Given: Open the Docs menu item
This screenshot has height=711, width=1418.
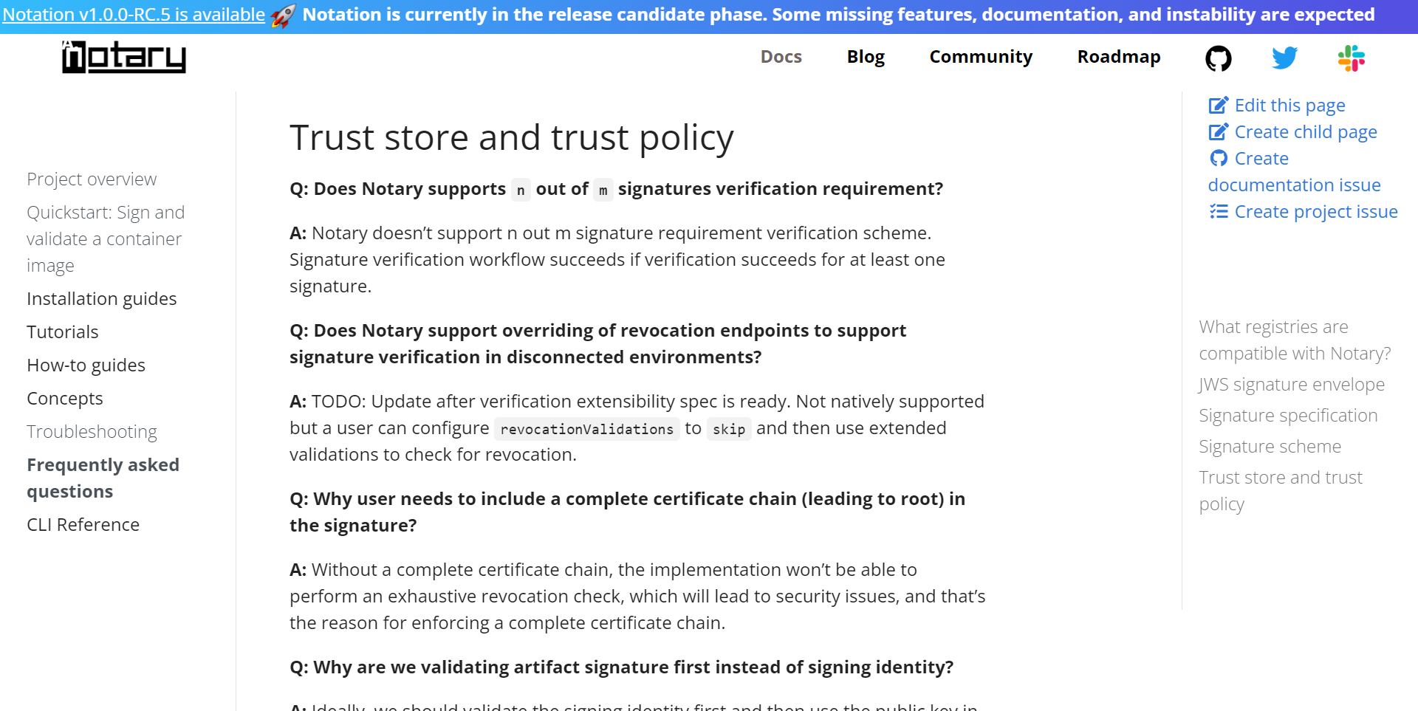Looking at the screenshot, I should click(x=781, y=56).
